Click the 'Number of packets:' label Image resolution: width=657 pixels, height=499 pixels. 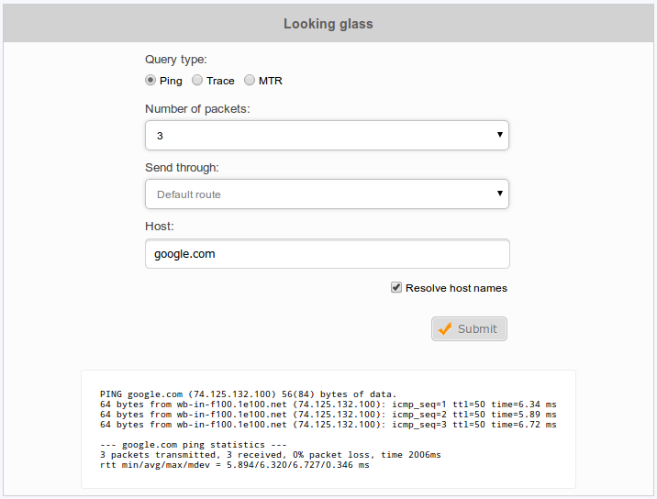click(197, 109)
